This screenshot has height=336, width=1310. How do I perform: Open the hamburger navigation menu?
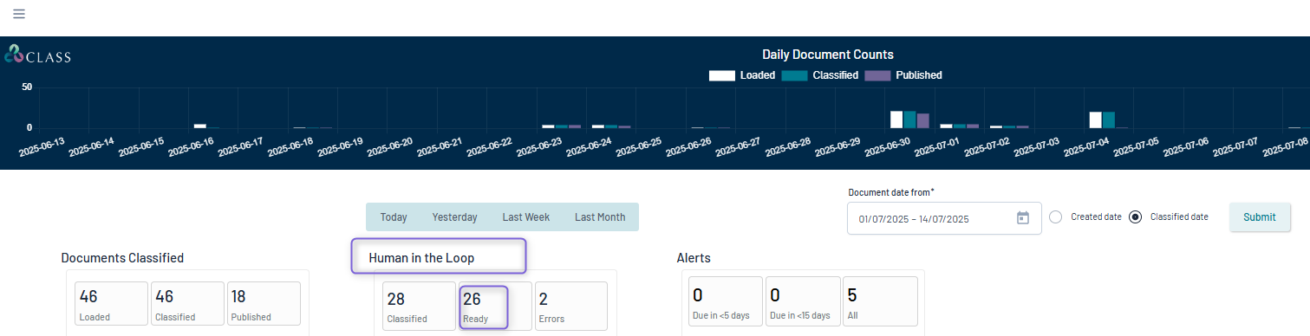[x=19, y=14]
